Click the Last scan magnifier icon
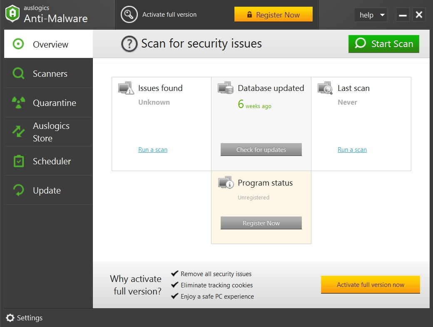 coord(325,88)
